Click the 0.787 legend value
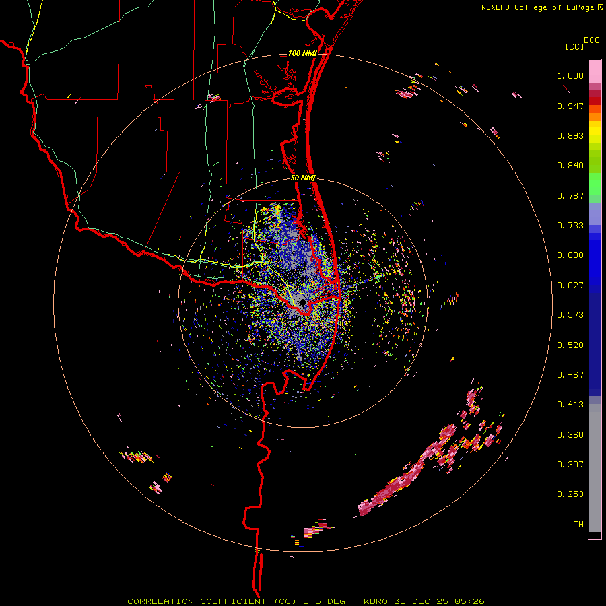Image resolution: width=606 pixels, height=606 pixels. [x=570, y=195]
